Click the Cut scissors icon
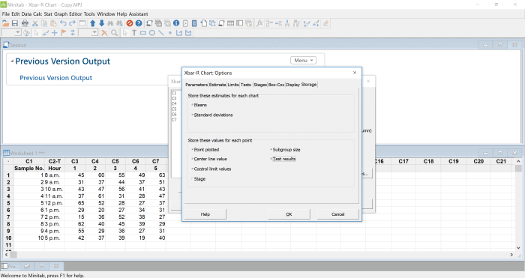The width and height of the screenshot is (525, 278). click(34, 23)
